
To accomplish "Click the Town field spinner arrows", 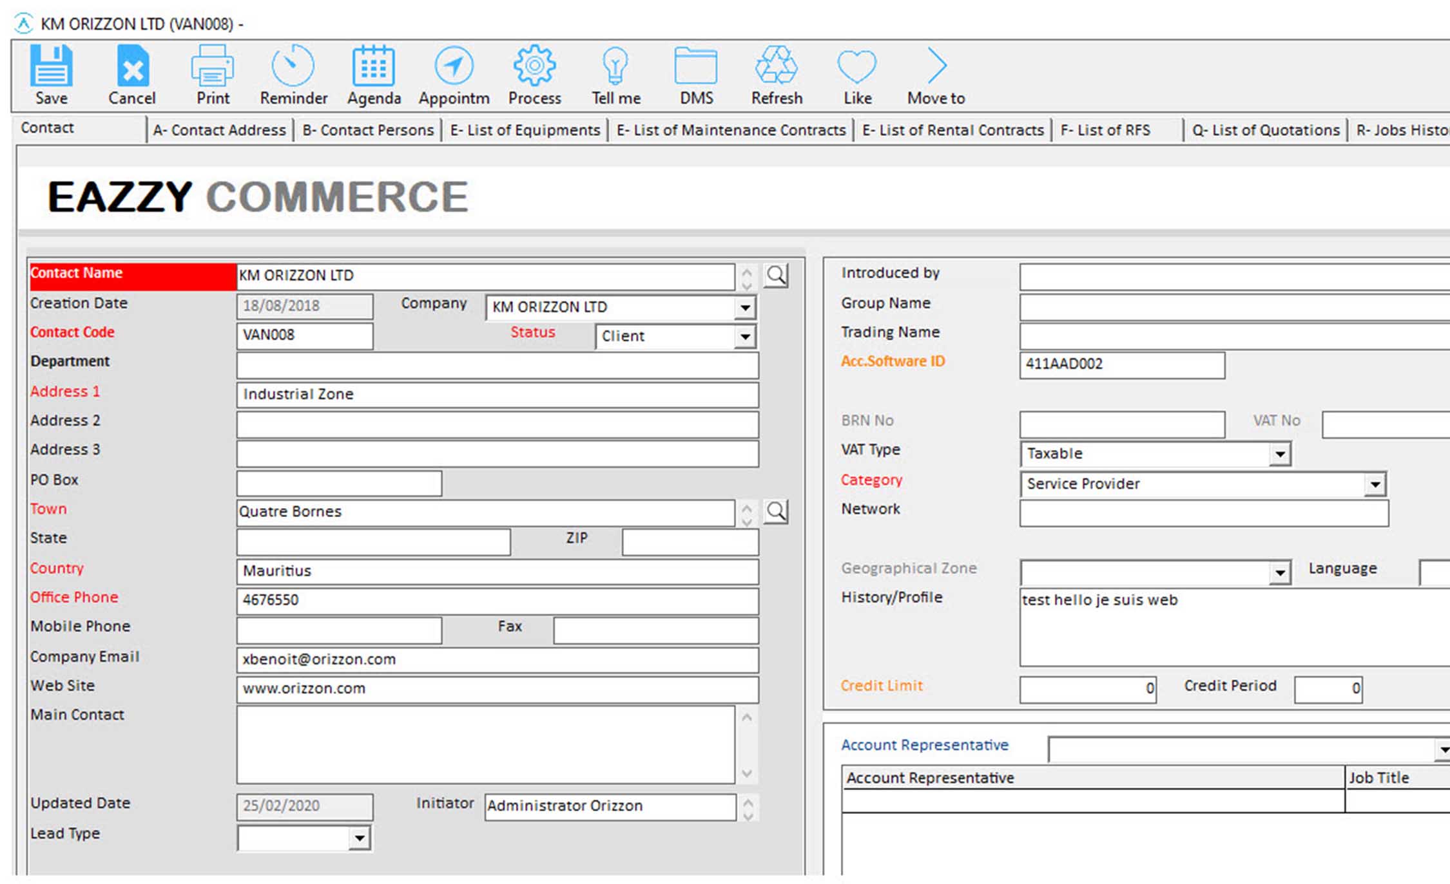I will point(747,514).
